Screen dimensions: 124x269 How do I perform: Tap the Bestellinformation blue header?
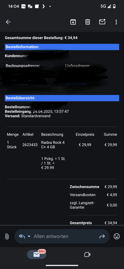point(62,47)
